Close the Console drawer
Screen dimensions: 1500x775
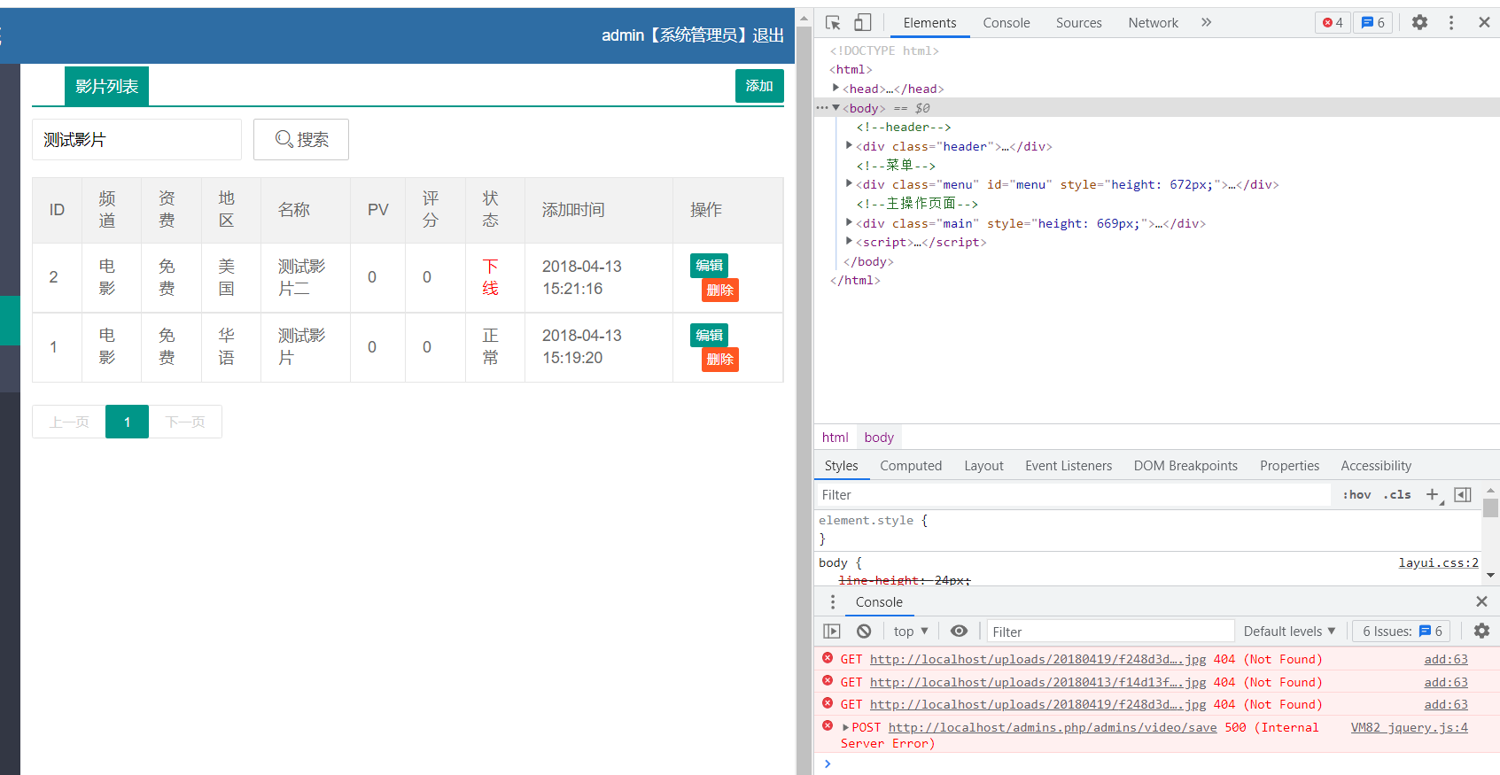click(1481, 602)
